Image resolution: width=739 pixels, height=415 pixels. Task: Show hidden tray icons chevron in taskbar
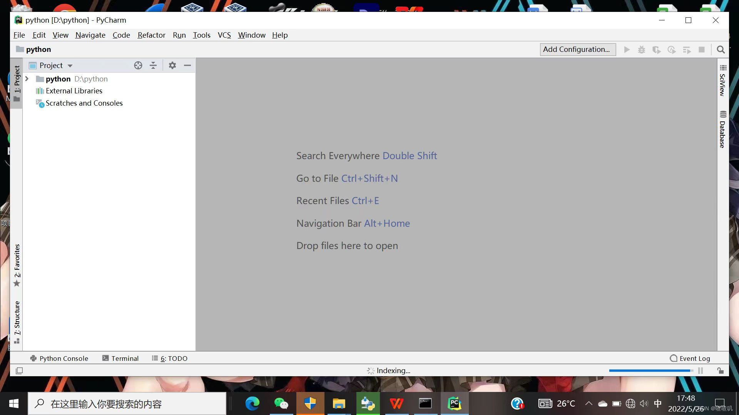[589, 403]
